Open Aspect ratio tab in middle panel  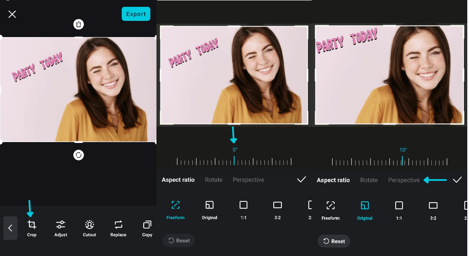click(x=178, y=180)
